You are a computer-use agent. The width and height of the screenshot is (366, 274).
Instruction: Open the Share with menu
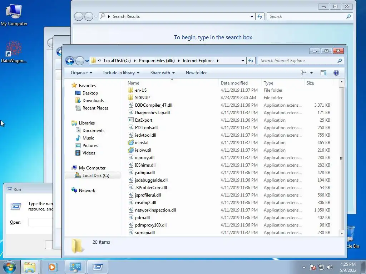coord(163,73)
